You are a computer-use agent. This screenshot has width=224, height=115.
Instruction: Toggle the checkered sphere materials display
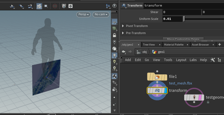point(114,76)
